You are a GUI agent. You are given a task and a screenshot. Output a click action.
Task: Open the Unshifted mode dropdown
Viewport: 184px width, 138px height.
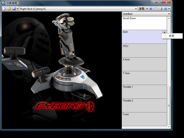(x=146, y=14)
